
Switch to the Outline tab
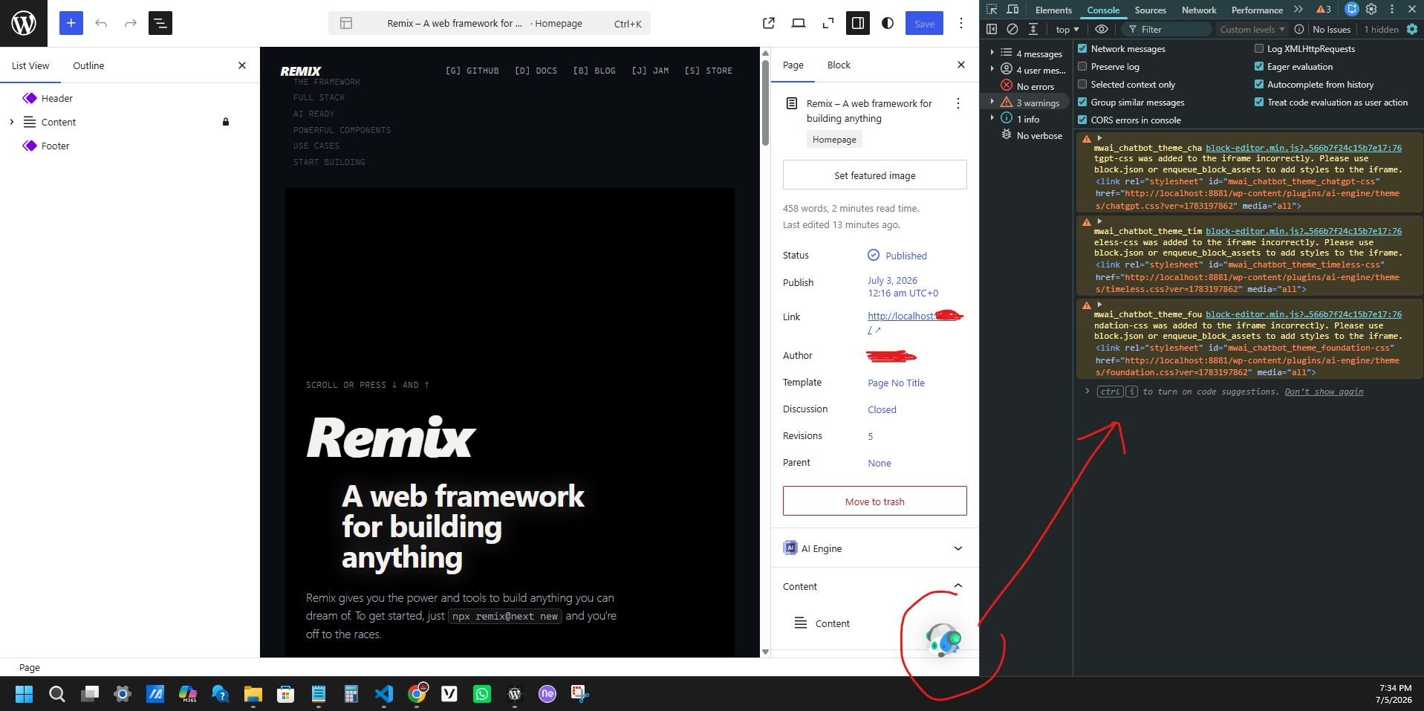click(x=88, y=65)
